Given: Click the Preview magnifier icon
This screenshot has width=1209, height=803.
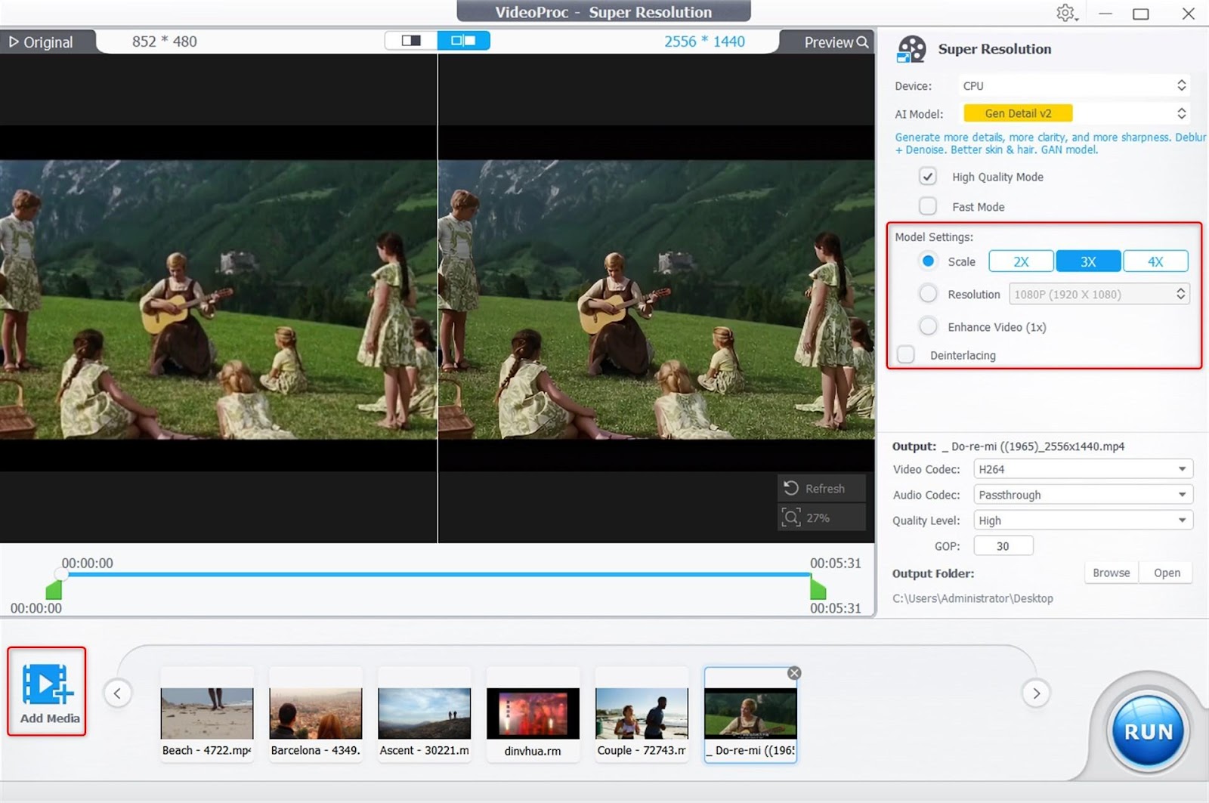Looking at the screenshot, I should [x=862, y=42].
